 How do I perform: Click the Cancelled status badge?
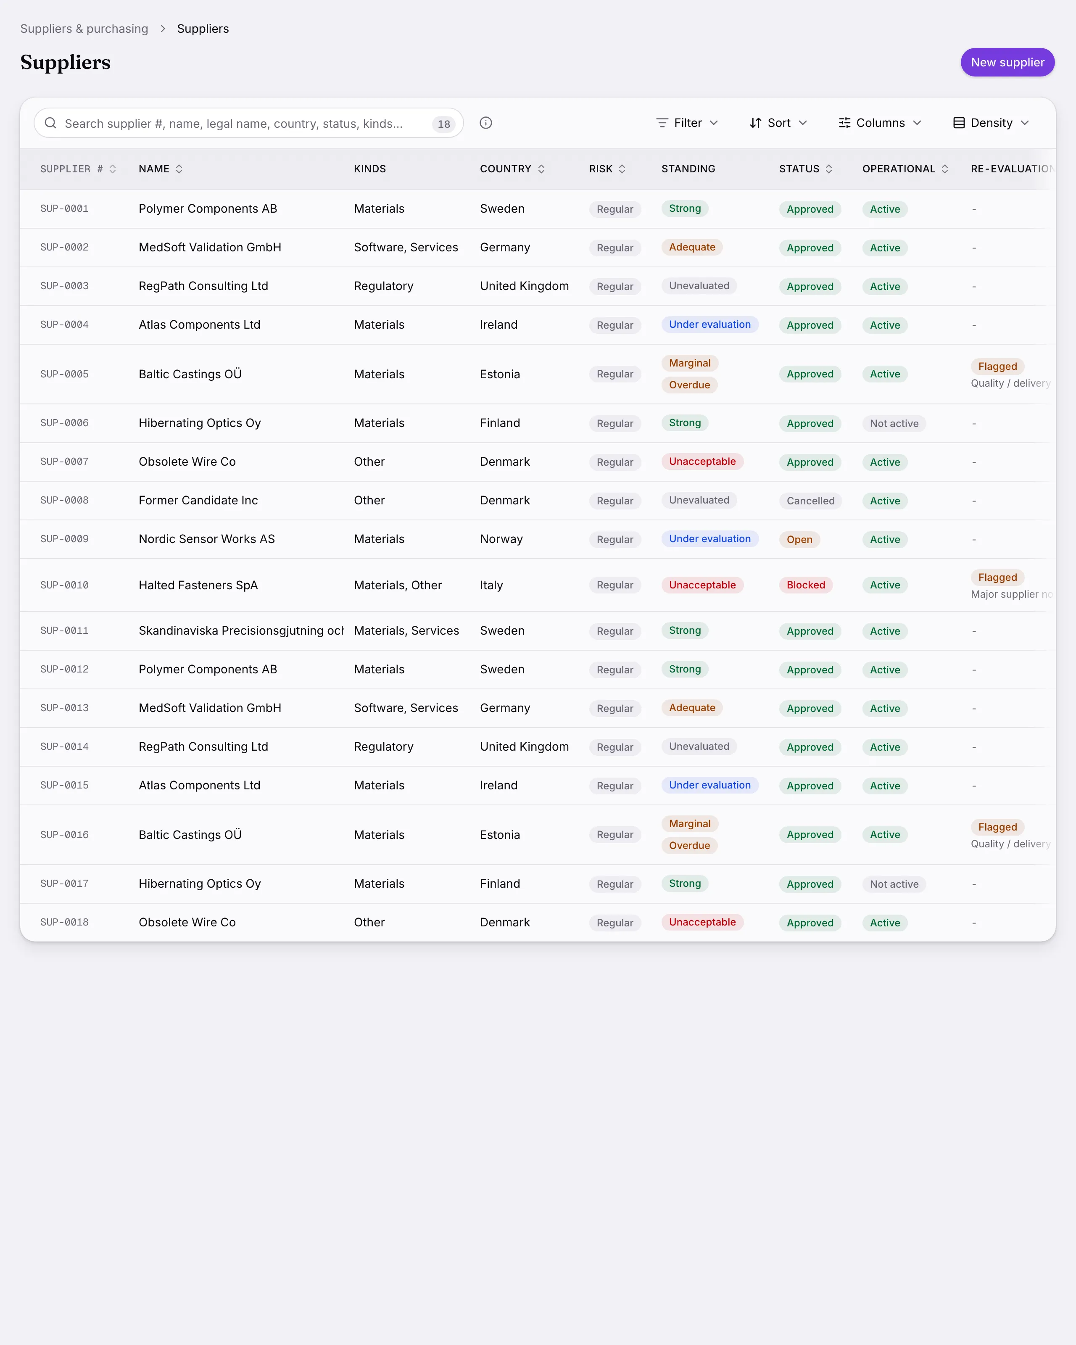coord(810,501)
